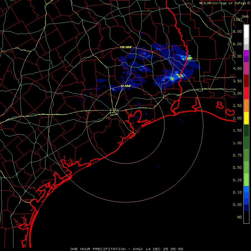Click the 4.00 legend value
The image size is (251, 251).
click(237, 69)
